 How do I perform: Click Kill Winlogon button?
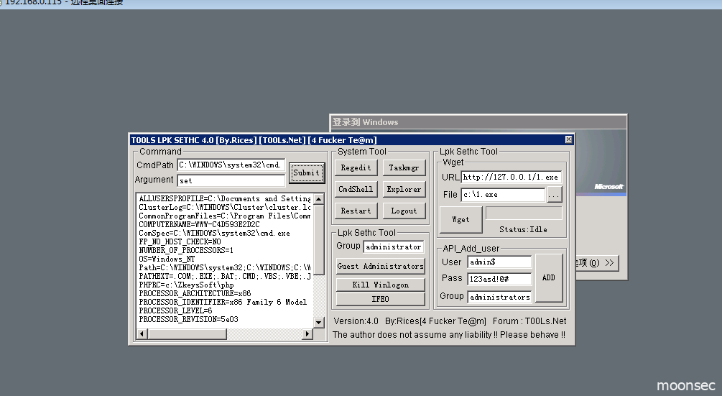pyautogui.click(x=380, y=285)
